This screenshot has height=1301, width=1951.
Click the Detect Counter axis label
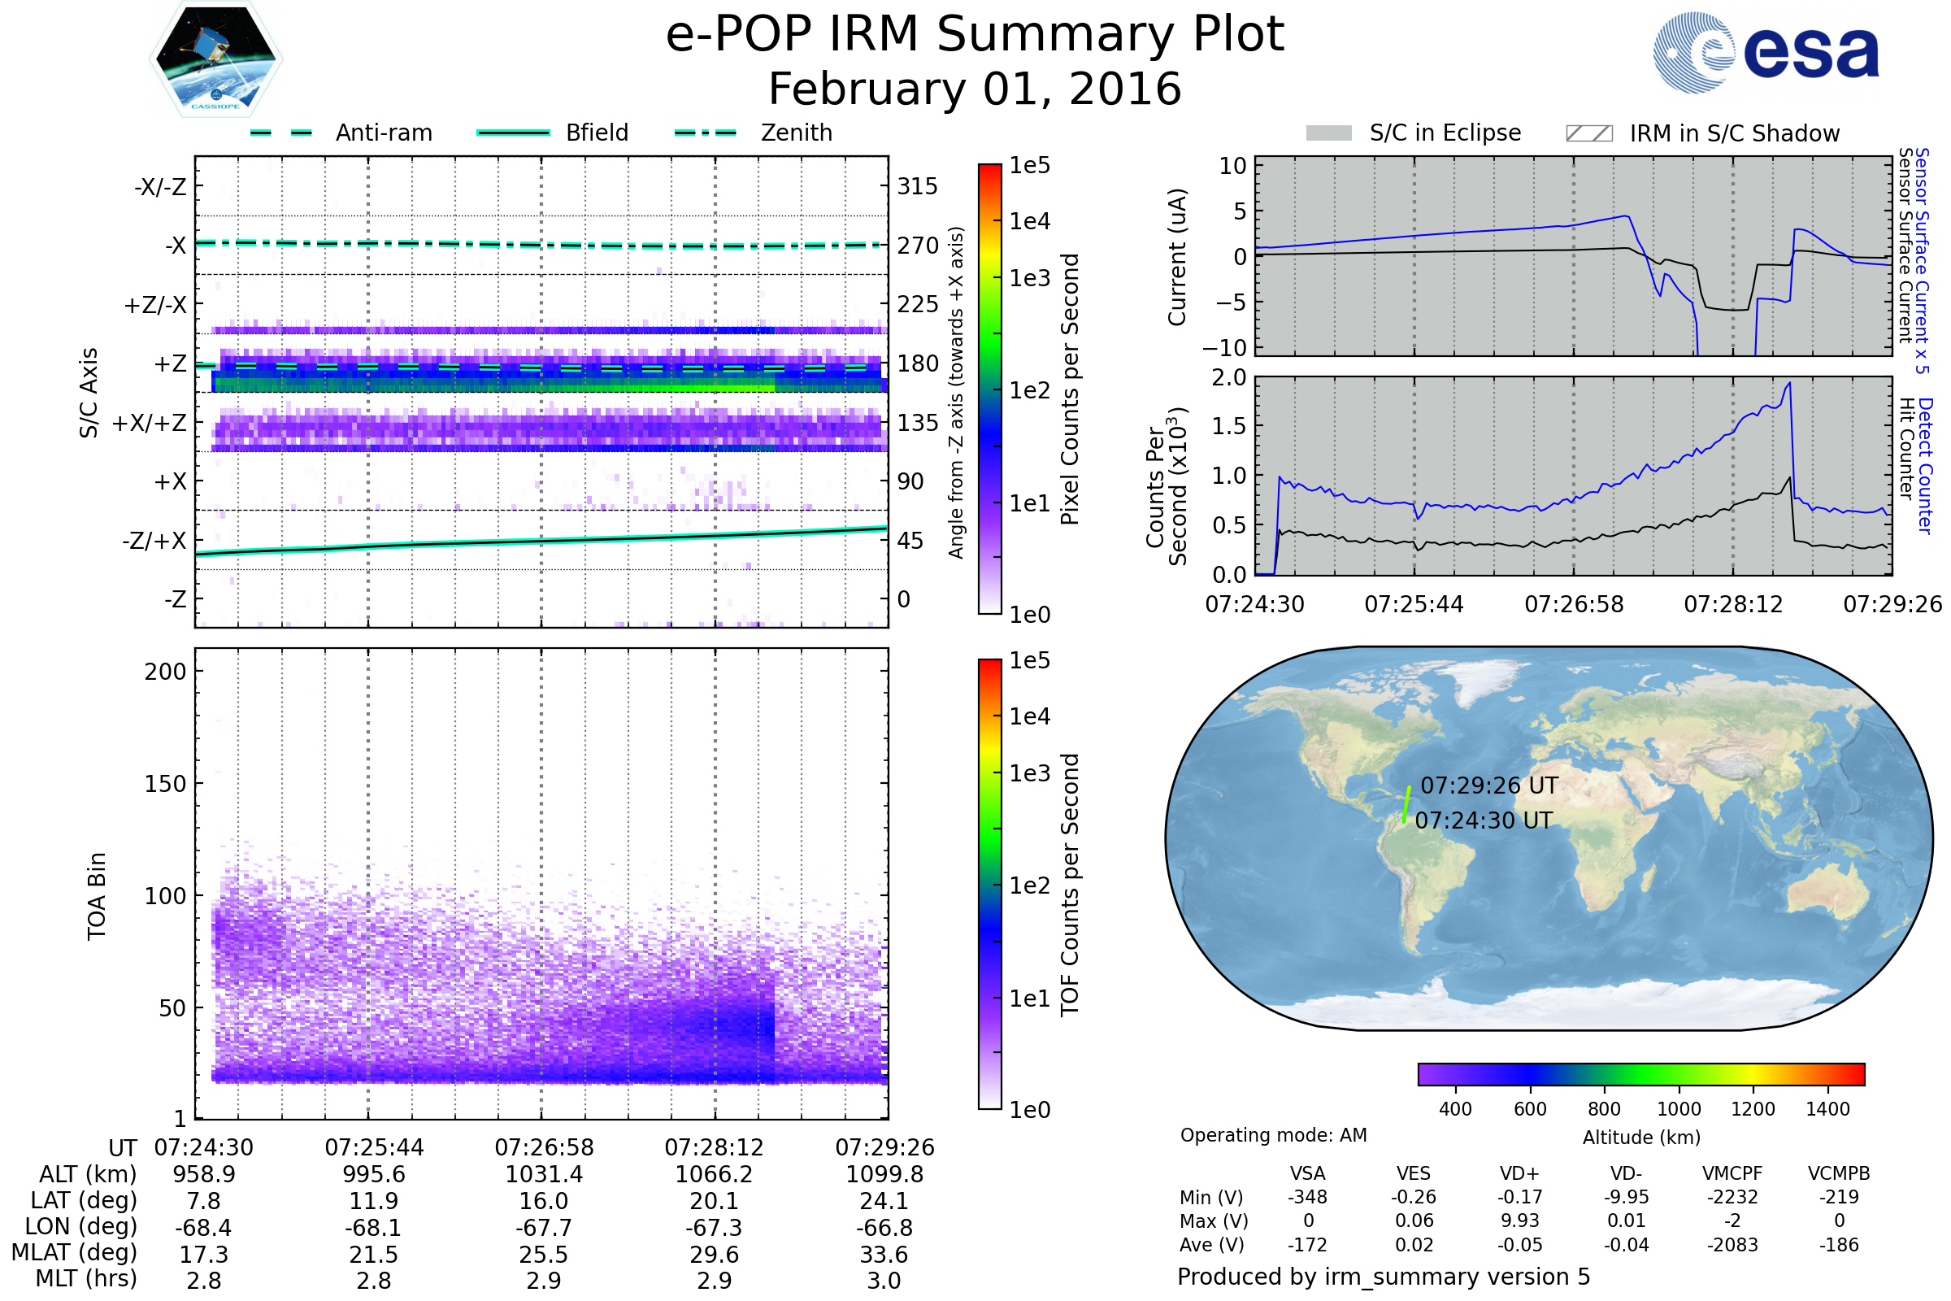(x=1926, y=465)
